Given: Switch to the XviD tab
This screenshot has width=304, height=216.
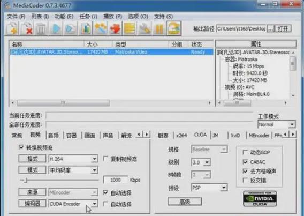Looking at the screenshot, I should click(235, 135).
